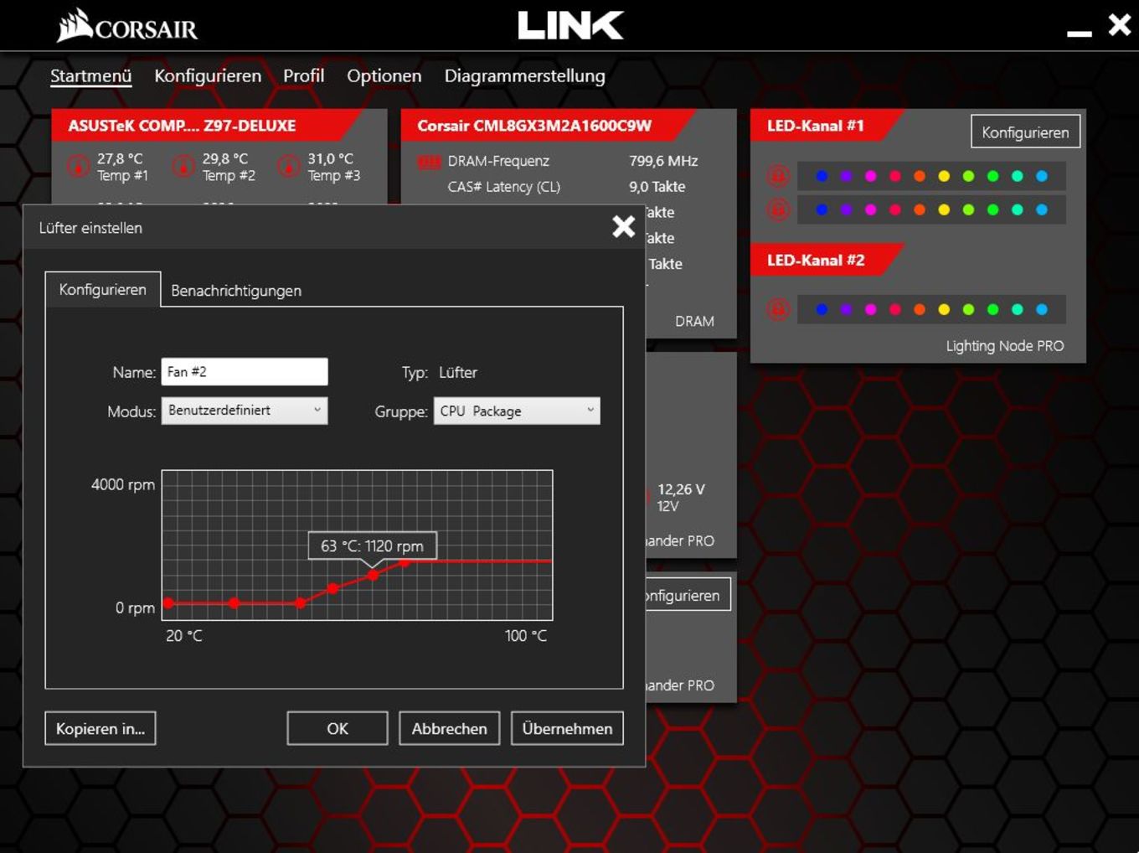Click Konfigurieren button in LED-Kanal #1 panel

click(x=1025, y=132)
